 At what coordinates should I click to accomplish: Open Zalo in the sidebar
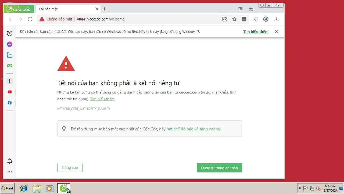pyautogui.click(x=10, y=55)
